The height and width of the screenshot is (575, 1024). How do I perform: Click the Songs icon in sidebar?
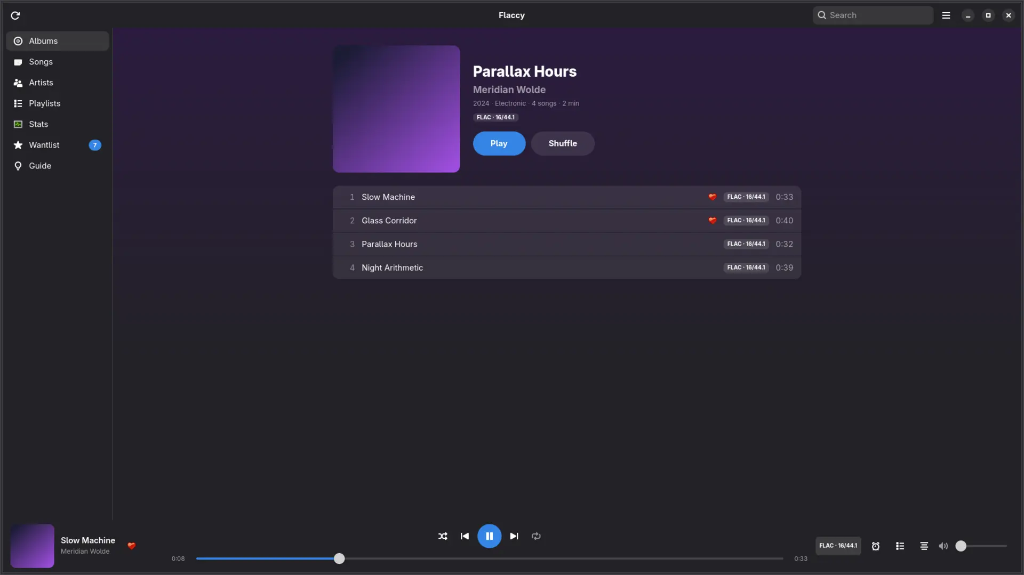point(18,62)
